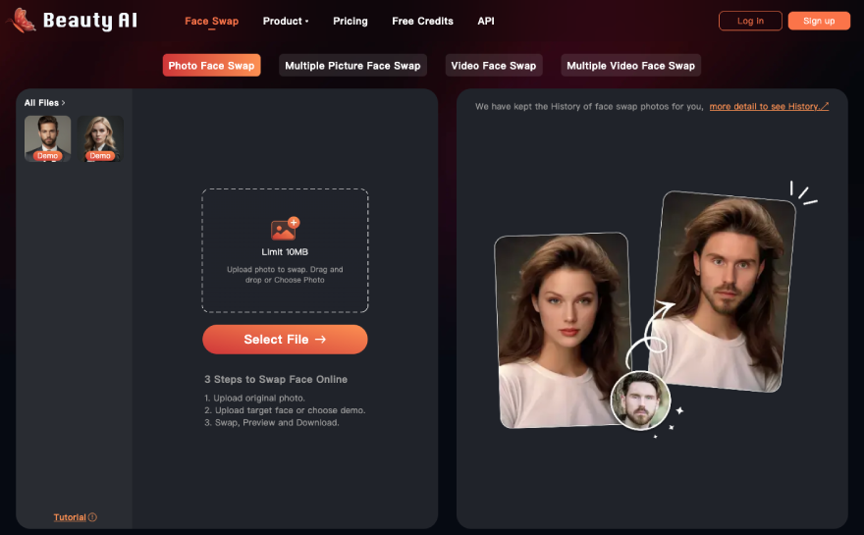The width and height of the screenshot is (864, 535).
Task: Switch to Photo Face Swap tab
Action: (211, 66)
